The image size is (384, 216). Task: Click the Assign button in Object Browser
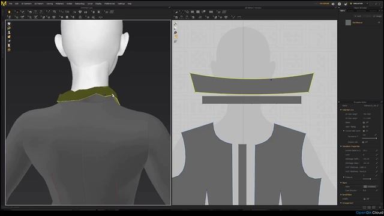pos(377,16)
